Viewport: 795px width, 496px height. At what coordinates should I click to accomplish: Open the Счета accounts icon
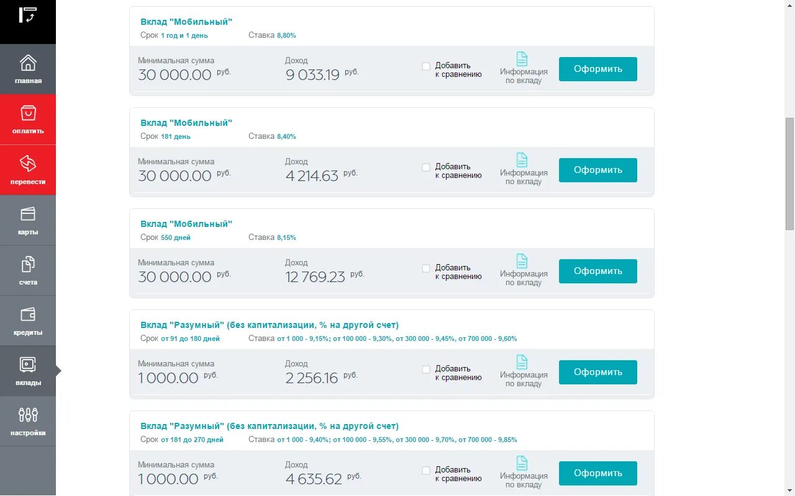pos(28,264)
